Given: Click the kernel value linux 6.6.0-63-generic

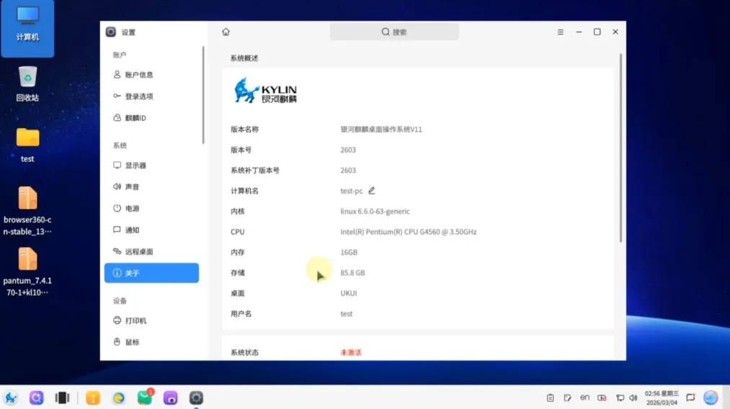Looking at the screenshot, I should click(x=375, y=211).
